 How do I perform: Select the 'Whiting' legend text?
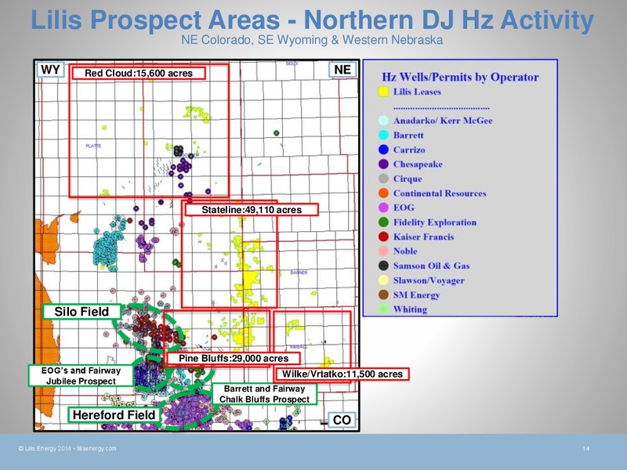click(410, 309)
